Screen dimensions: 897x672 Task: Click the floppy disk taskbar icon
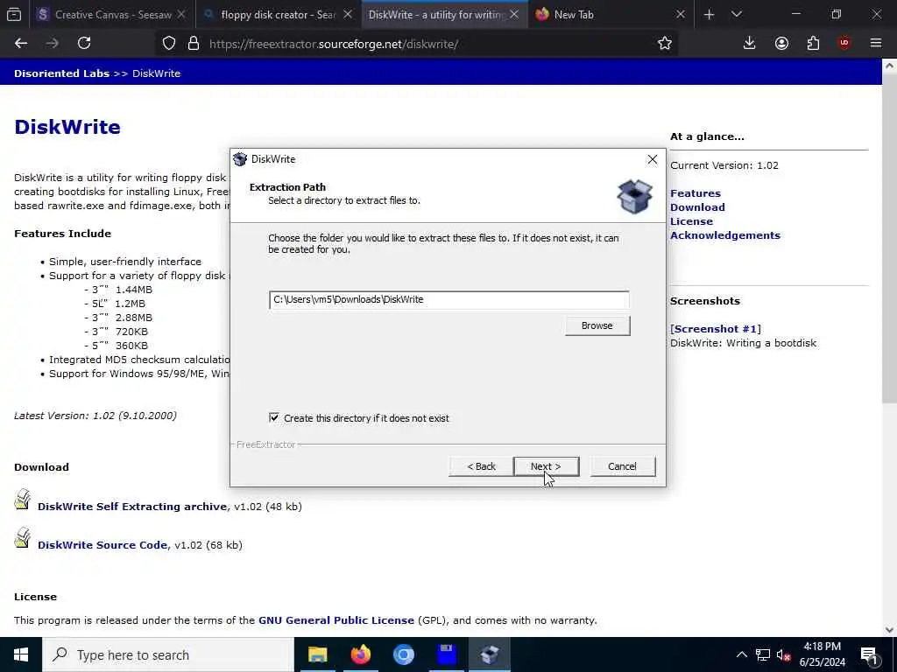[446, 654]
